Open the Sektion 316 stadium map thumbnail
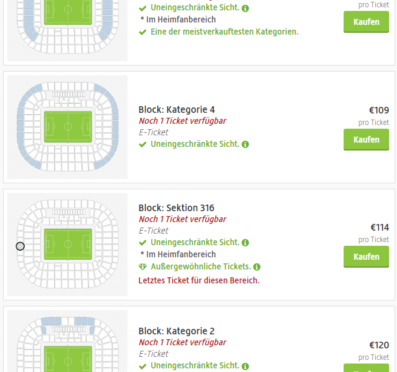The image size is (397, 372). coord(67,245)
